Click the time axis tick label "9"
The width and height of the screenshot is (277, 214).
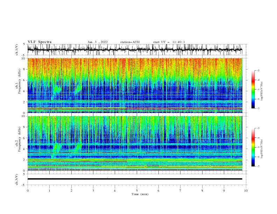point(224,191)
